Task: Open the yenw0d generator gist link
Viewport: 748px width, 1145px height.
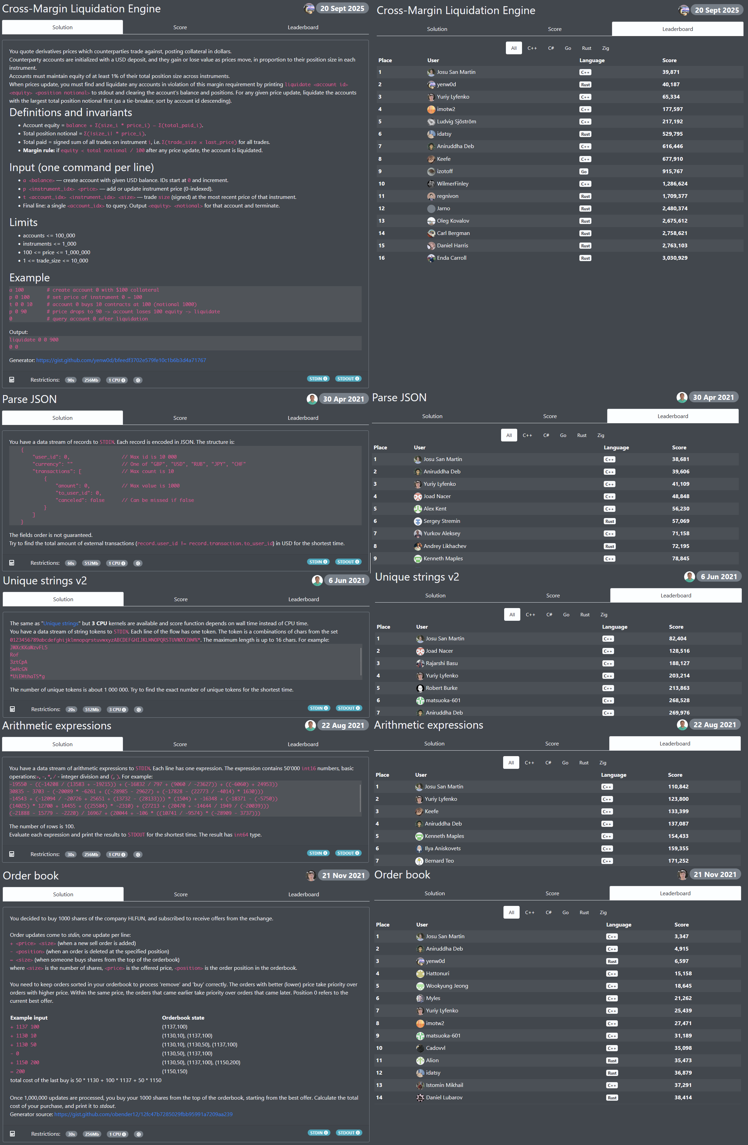Action: coord(121,360)
